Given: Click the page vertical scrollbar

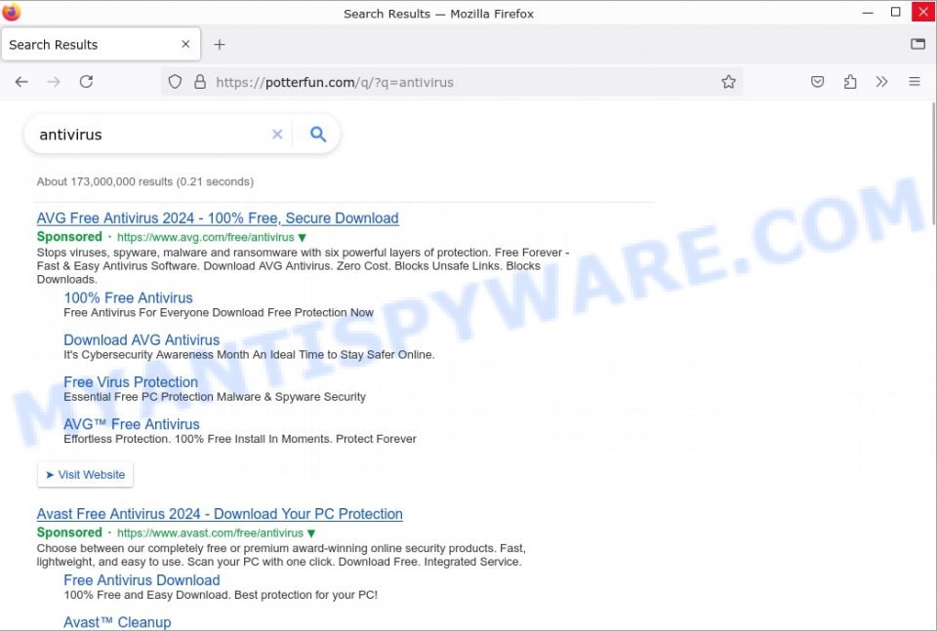Looking at the screenshot, I should tap(933, 164).
